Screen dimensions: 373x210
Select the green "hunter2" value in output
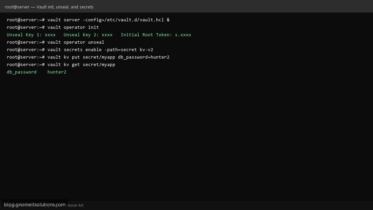tap(57, 72)
